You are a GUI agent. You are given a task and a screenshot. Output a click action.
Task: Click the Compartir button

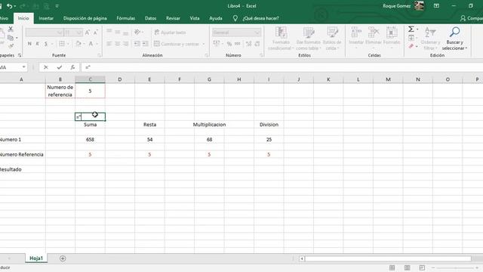472,18
